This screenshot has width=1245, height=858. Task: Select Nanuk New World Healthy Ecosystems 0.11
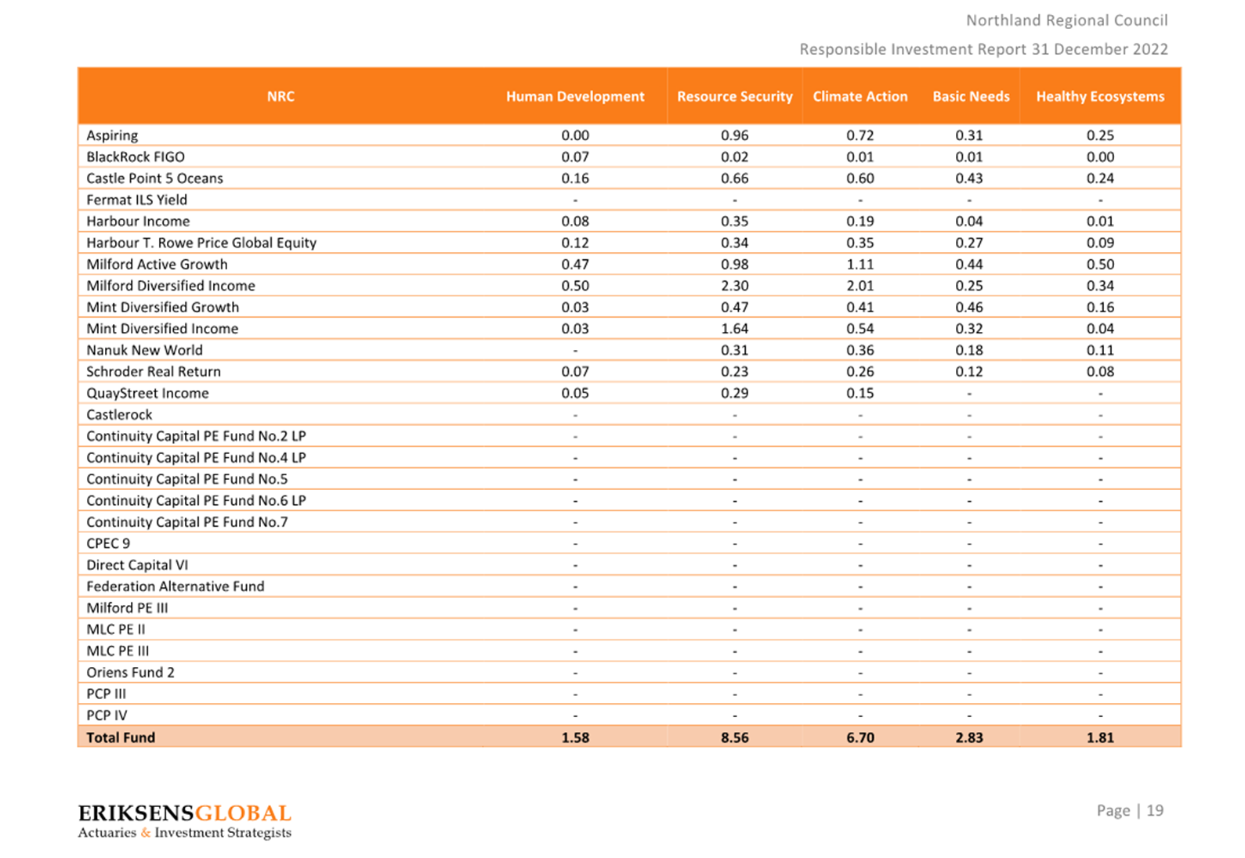(x=1100, y=350)
